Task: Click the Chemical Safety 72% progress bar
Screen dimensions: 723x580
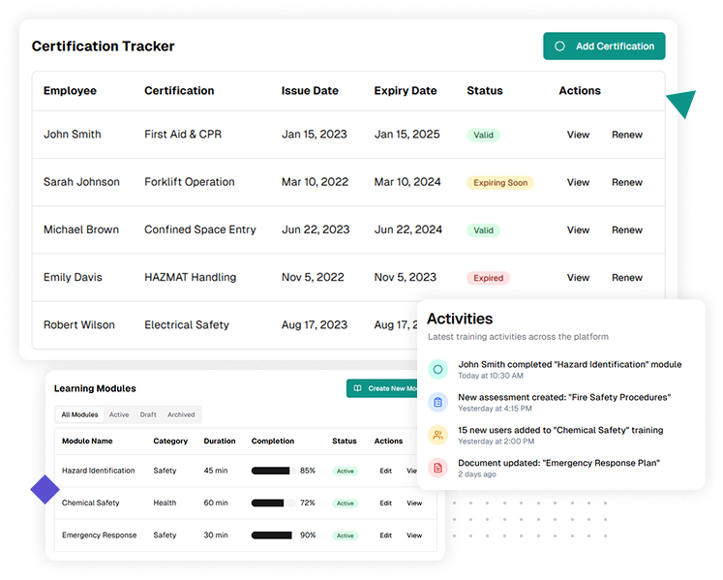Action: (274, 503)
